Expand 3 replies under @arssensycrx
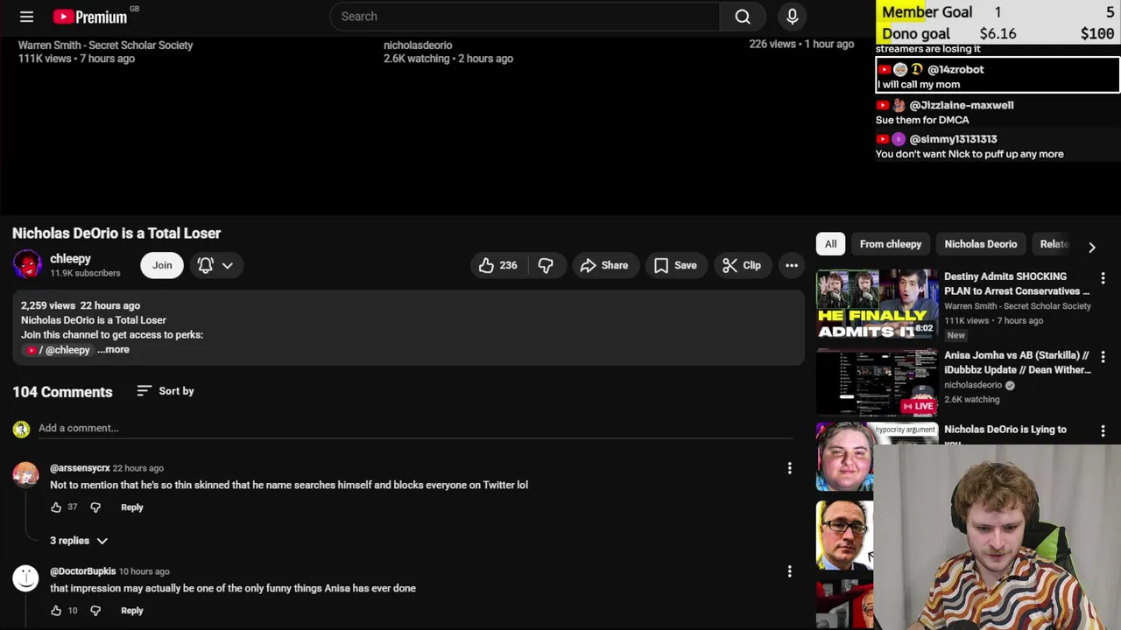This screenshot has width=1121, height=630. [78, 541]
